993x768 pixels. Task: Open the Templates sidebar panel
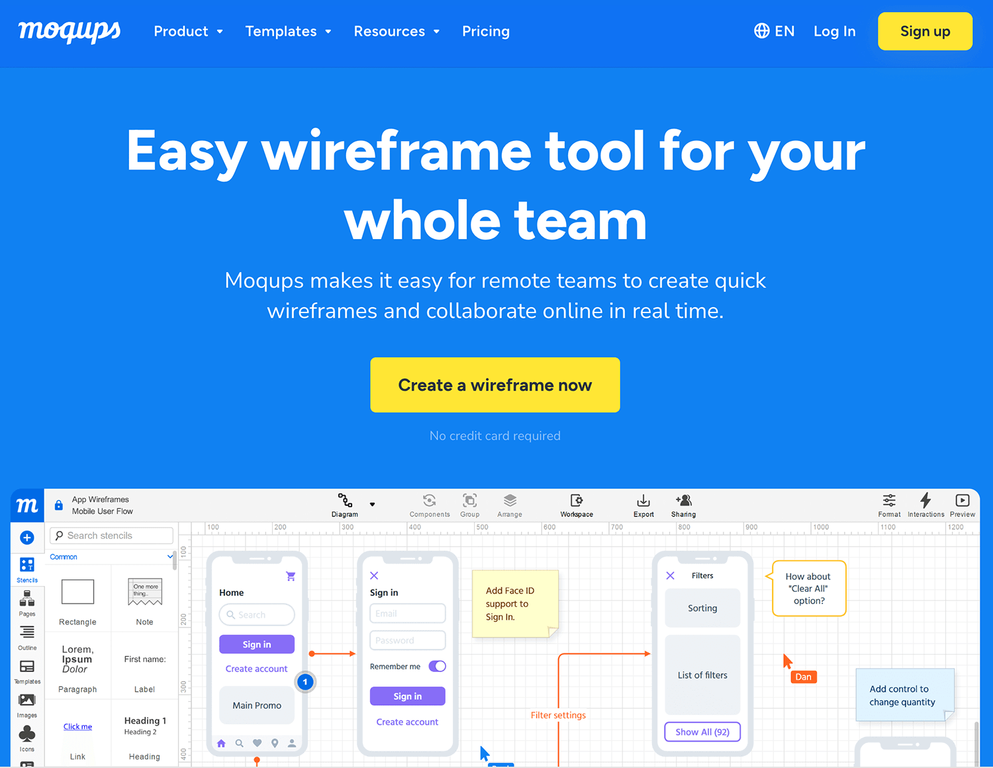27,671
